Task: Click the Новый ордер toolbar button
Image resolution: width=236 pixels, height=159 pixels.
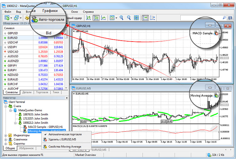Action: point(74,18)
